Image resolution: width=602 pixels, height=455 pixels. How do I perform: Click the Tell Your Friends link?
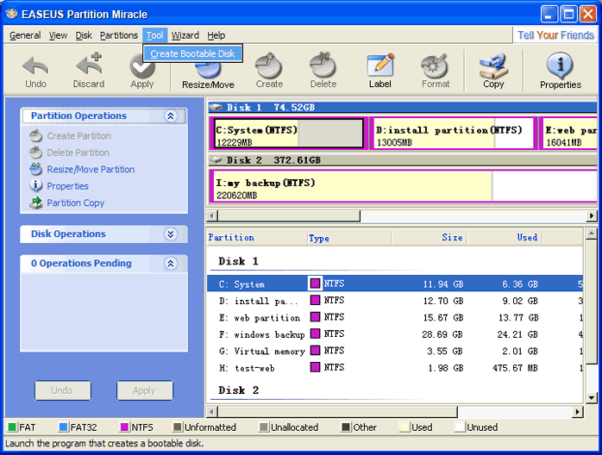tap(555, 35)
